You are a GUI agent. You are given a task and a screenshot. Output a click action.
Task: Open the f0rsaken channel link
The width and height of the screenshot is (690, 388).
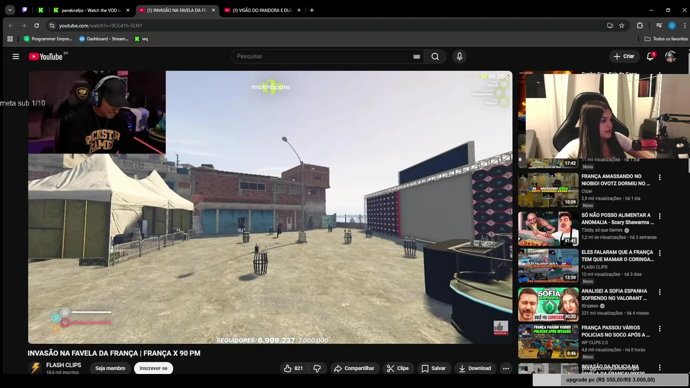tap(590, 306)
